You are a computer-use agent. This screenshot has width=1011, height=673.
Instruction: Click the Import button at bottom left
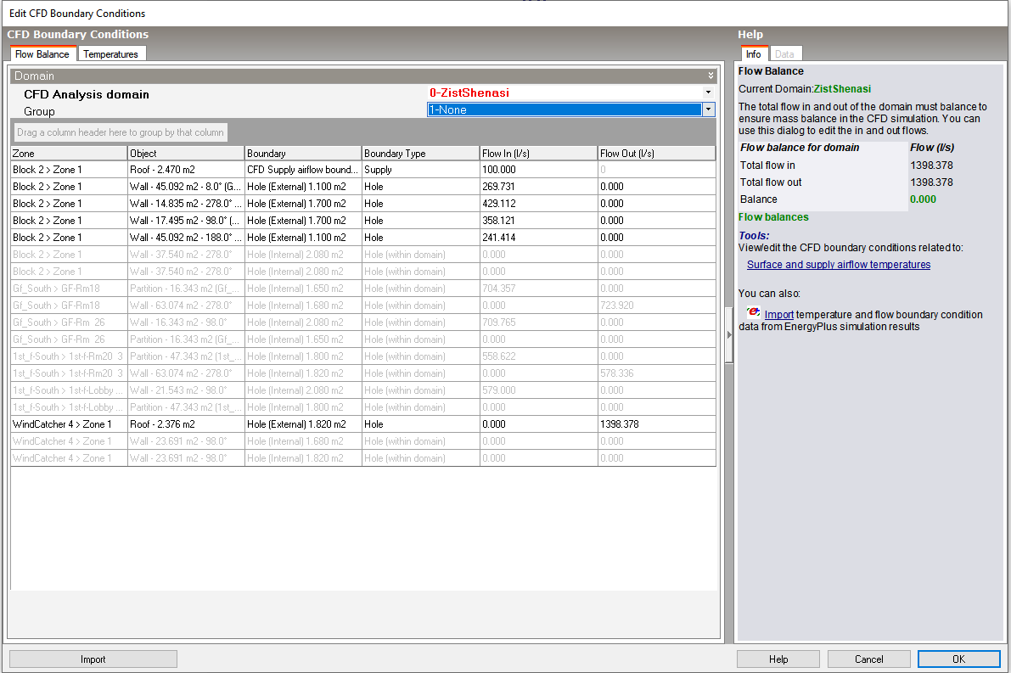coord(93,659)
